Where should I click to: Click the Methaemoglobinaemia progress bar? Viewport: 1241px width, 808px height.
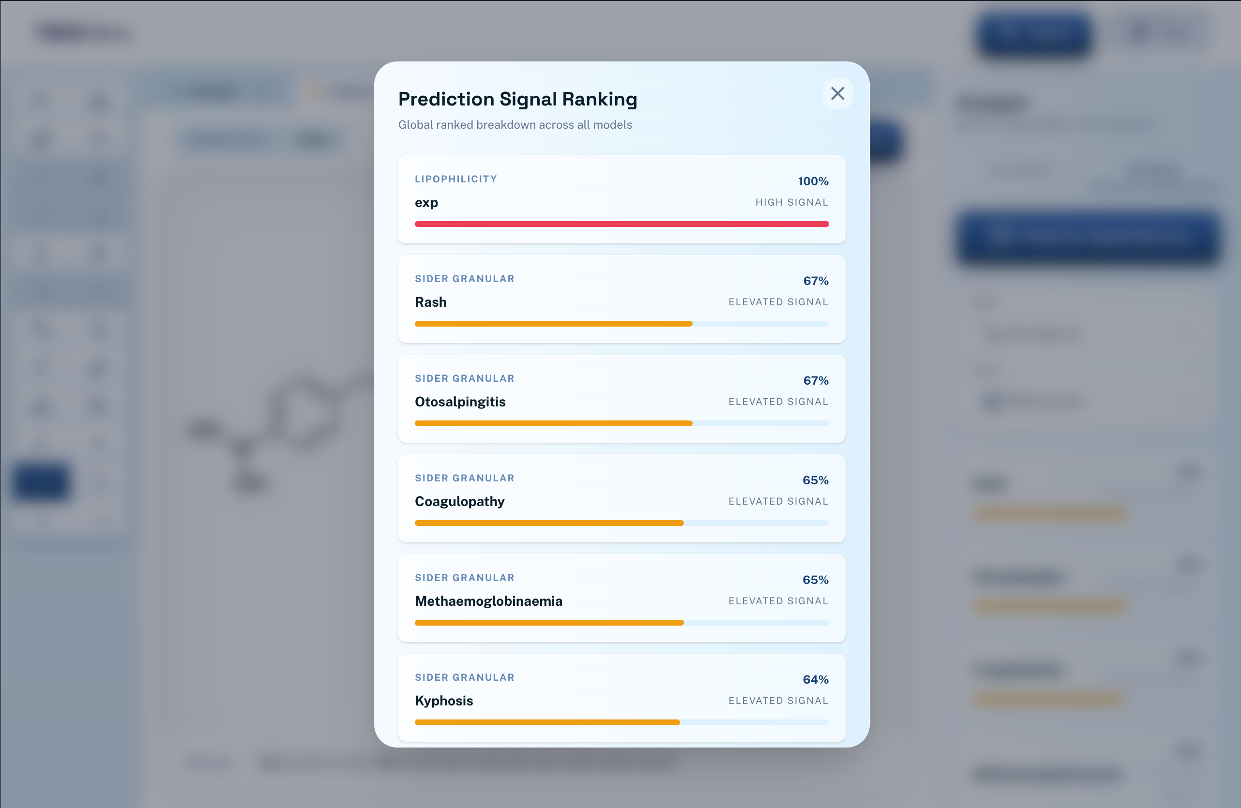(548, 622)
